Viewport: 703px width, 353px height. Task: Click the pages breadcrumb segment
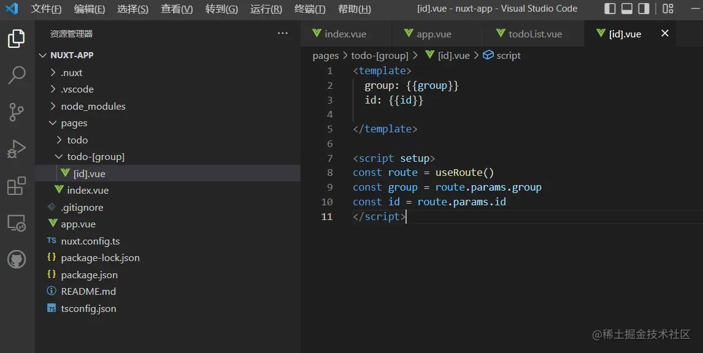pyautogui.click(x=326, y=56)
